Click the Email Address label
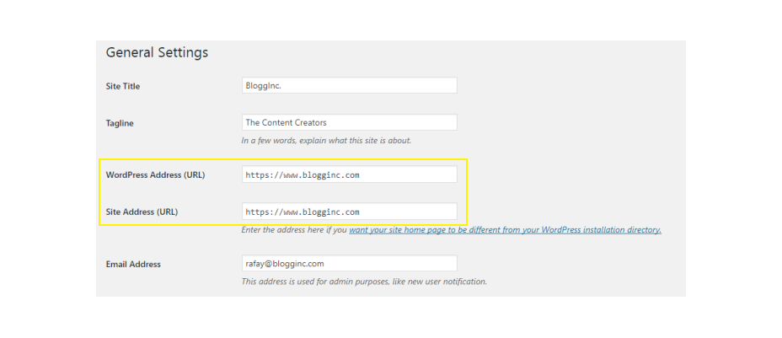This screenshot has width=782, height=338. [133, 264]
